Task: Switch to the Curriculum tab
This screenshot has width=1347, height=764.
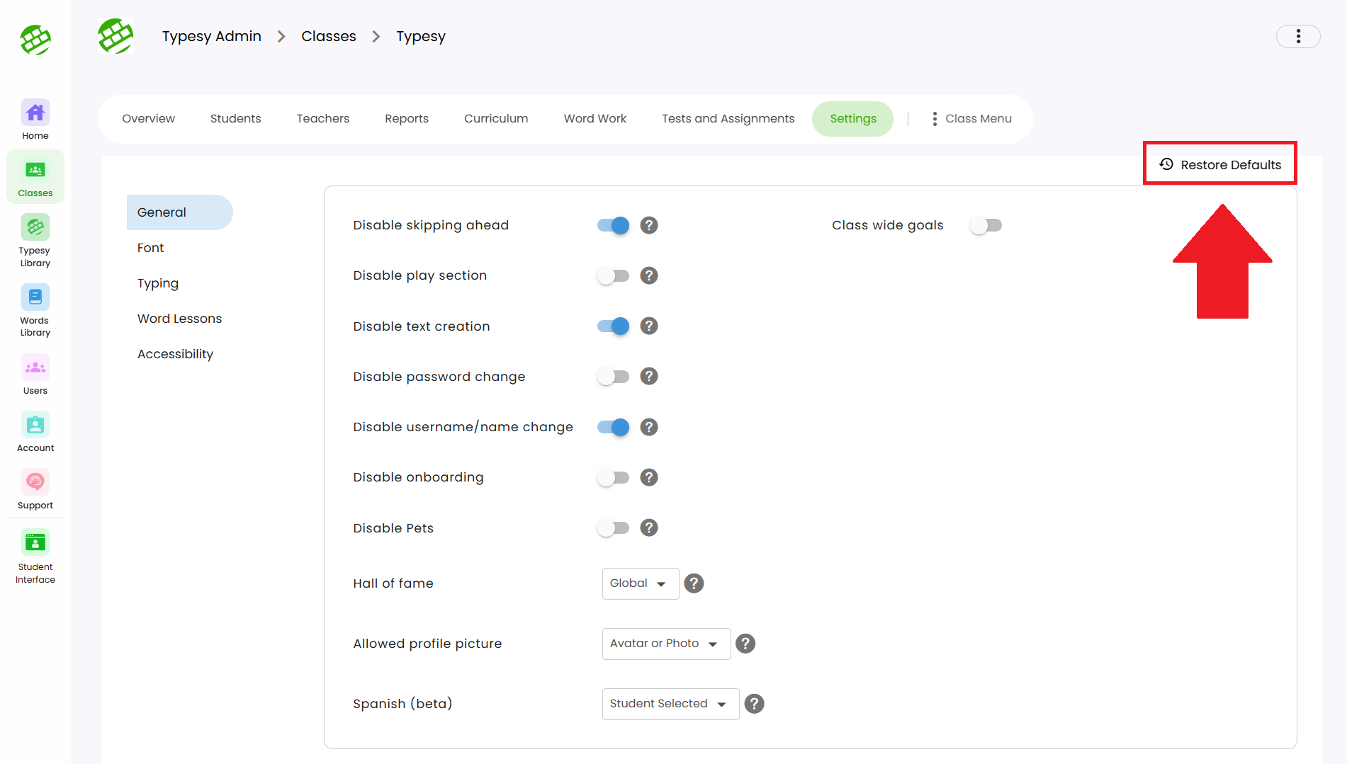Action: [496, 119]
